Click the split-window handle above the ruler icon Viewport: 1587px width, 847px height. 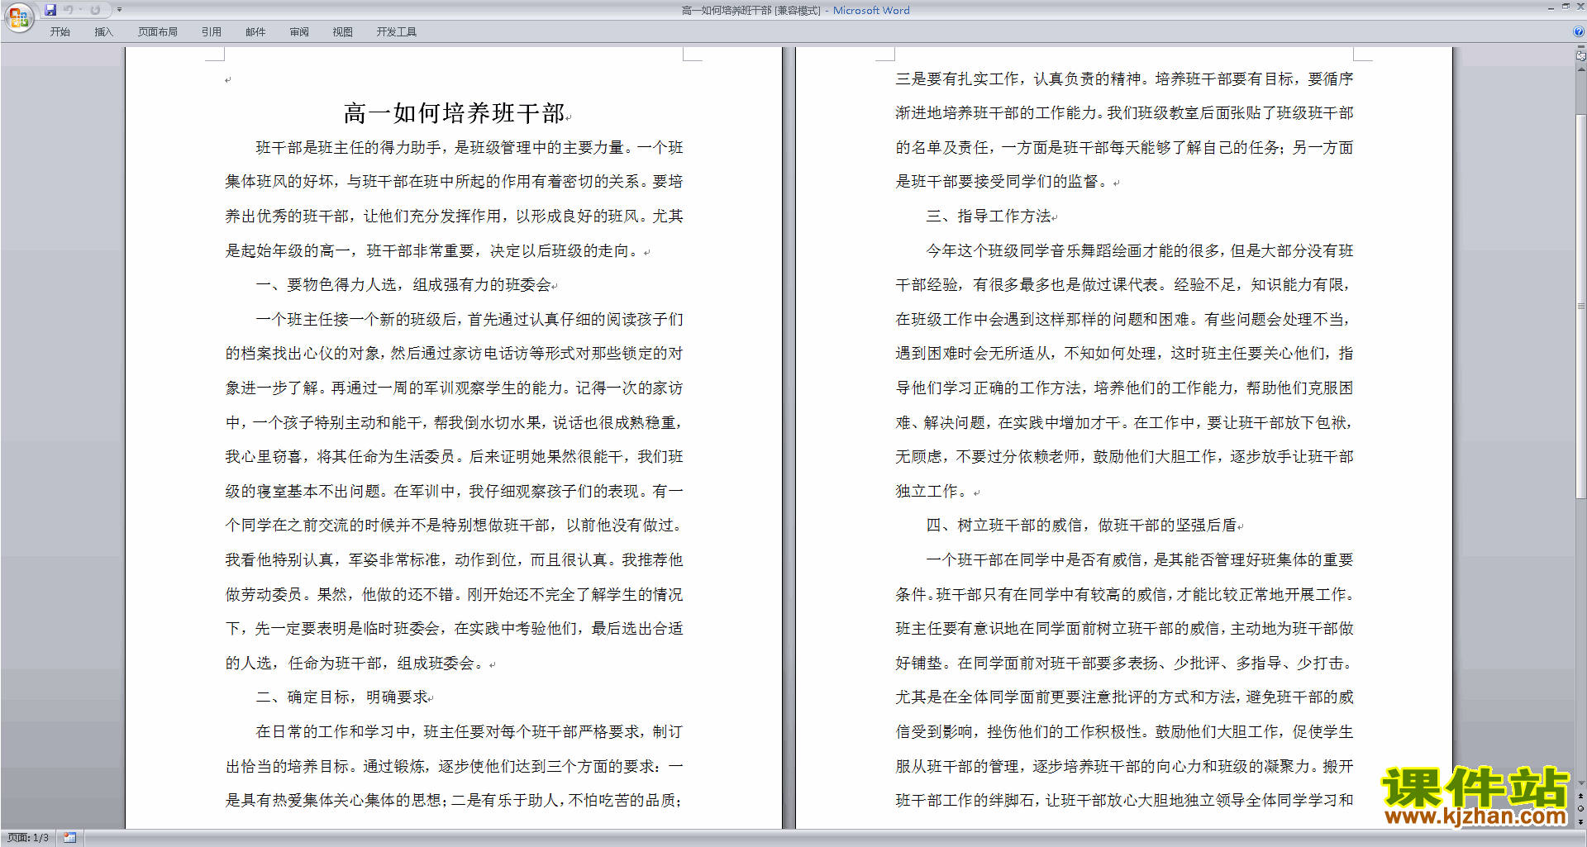point(1581,47)
